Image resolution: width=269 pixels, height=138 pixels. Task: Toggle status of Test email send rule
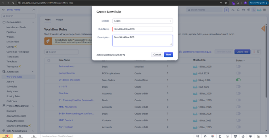coord(238,66)
